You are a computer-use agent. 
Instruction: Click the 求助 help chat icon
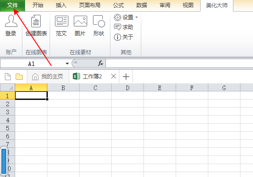(x=117, y=27)
